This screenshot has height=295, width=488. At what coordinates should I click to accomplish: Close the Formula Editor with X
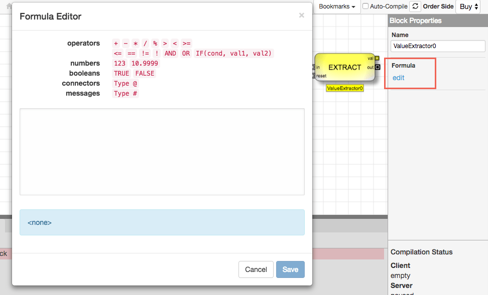point(302,15)
